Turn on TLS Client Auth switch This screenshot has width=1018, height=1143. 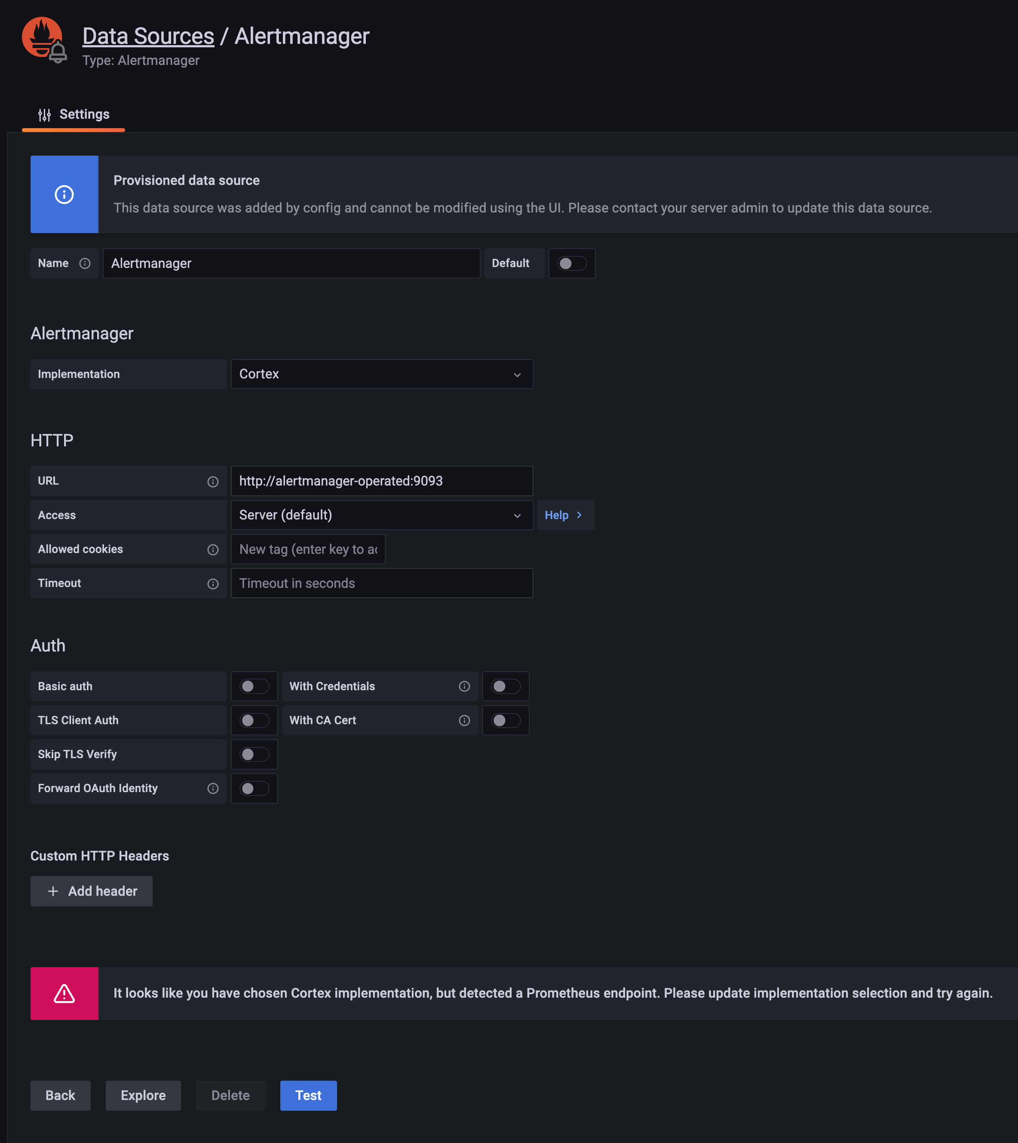pos(254,721)
